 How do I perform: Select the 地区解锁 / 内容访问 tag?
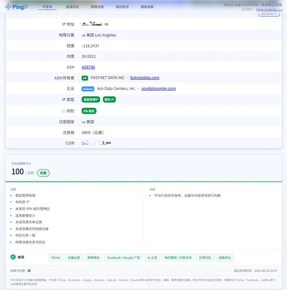(178, 258)
